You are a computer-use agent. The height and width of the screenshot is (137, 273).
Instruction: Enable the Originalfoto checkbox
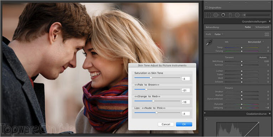(206, 8)
